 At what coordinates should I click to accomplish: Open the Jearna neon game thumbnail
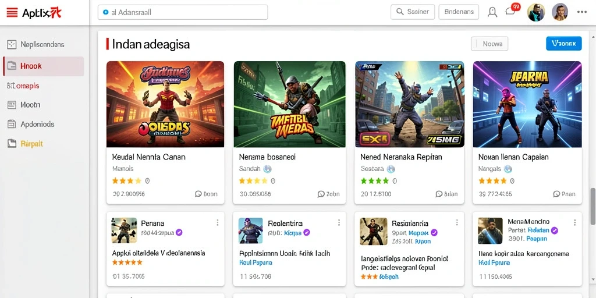[x=527, y=104]
